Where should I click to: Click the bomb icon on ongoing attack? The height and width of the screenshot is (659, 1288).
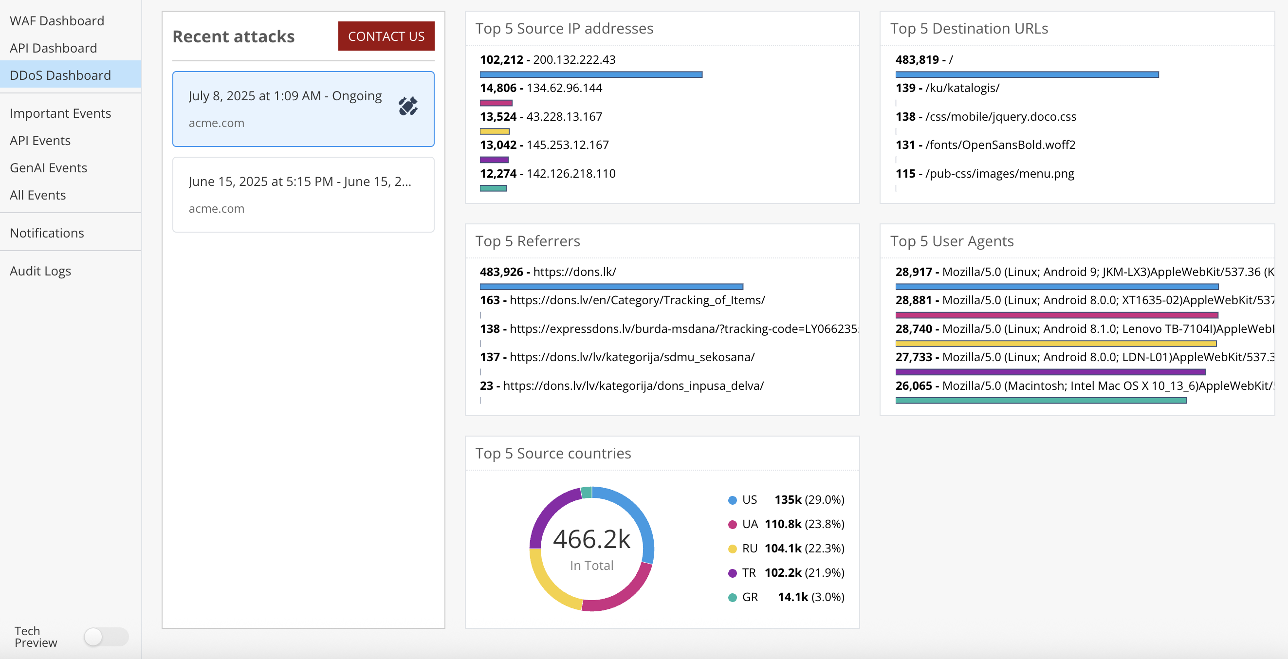click(x=408, y=106)
